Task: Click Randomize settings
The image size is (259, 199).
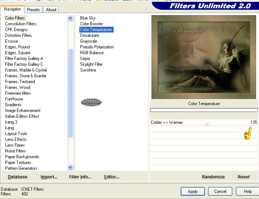Action: 213,177
